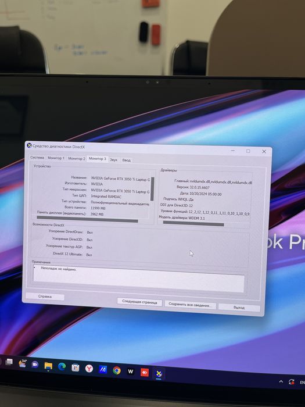
Task: Open File Explorer from the taskbar
Action: point(48,366)
